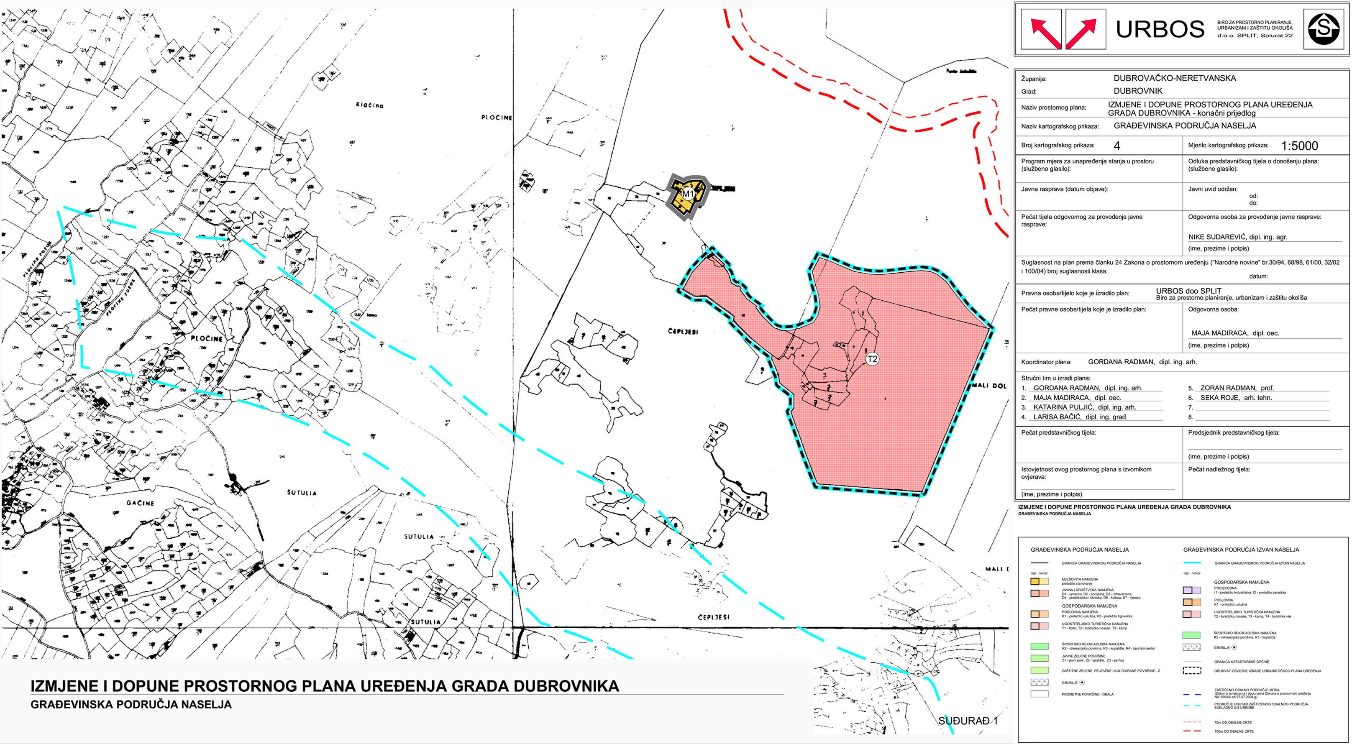Image resolution: width=1352 pixels, height=744 pixels.
Task: Click the map title IZMJENE I DOPUNE heading
Action: coord(324,686)
